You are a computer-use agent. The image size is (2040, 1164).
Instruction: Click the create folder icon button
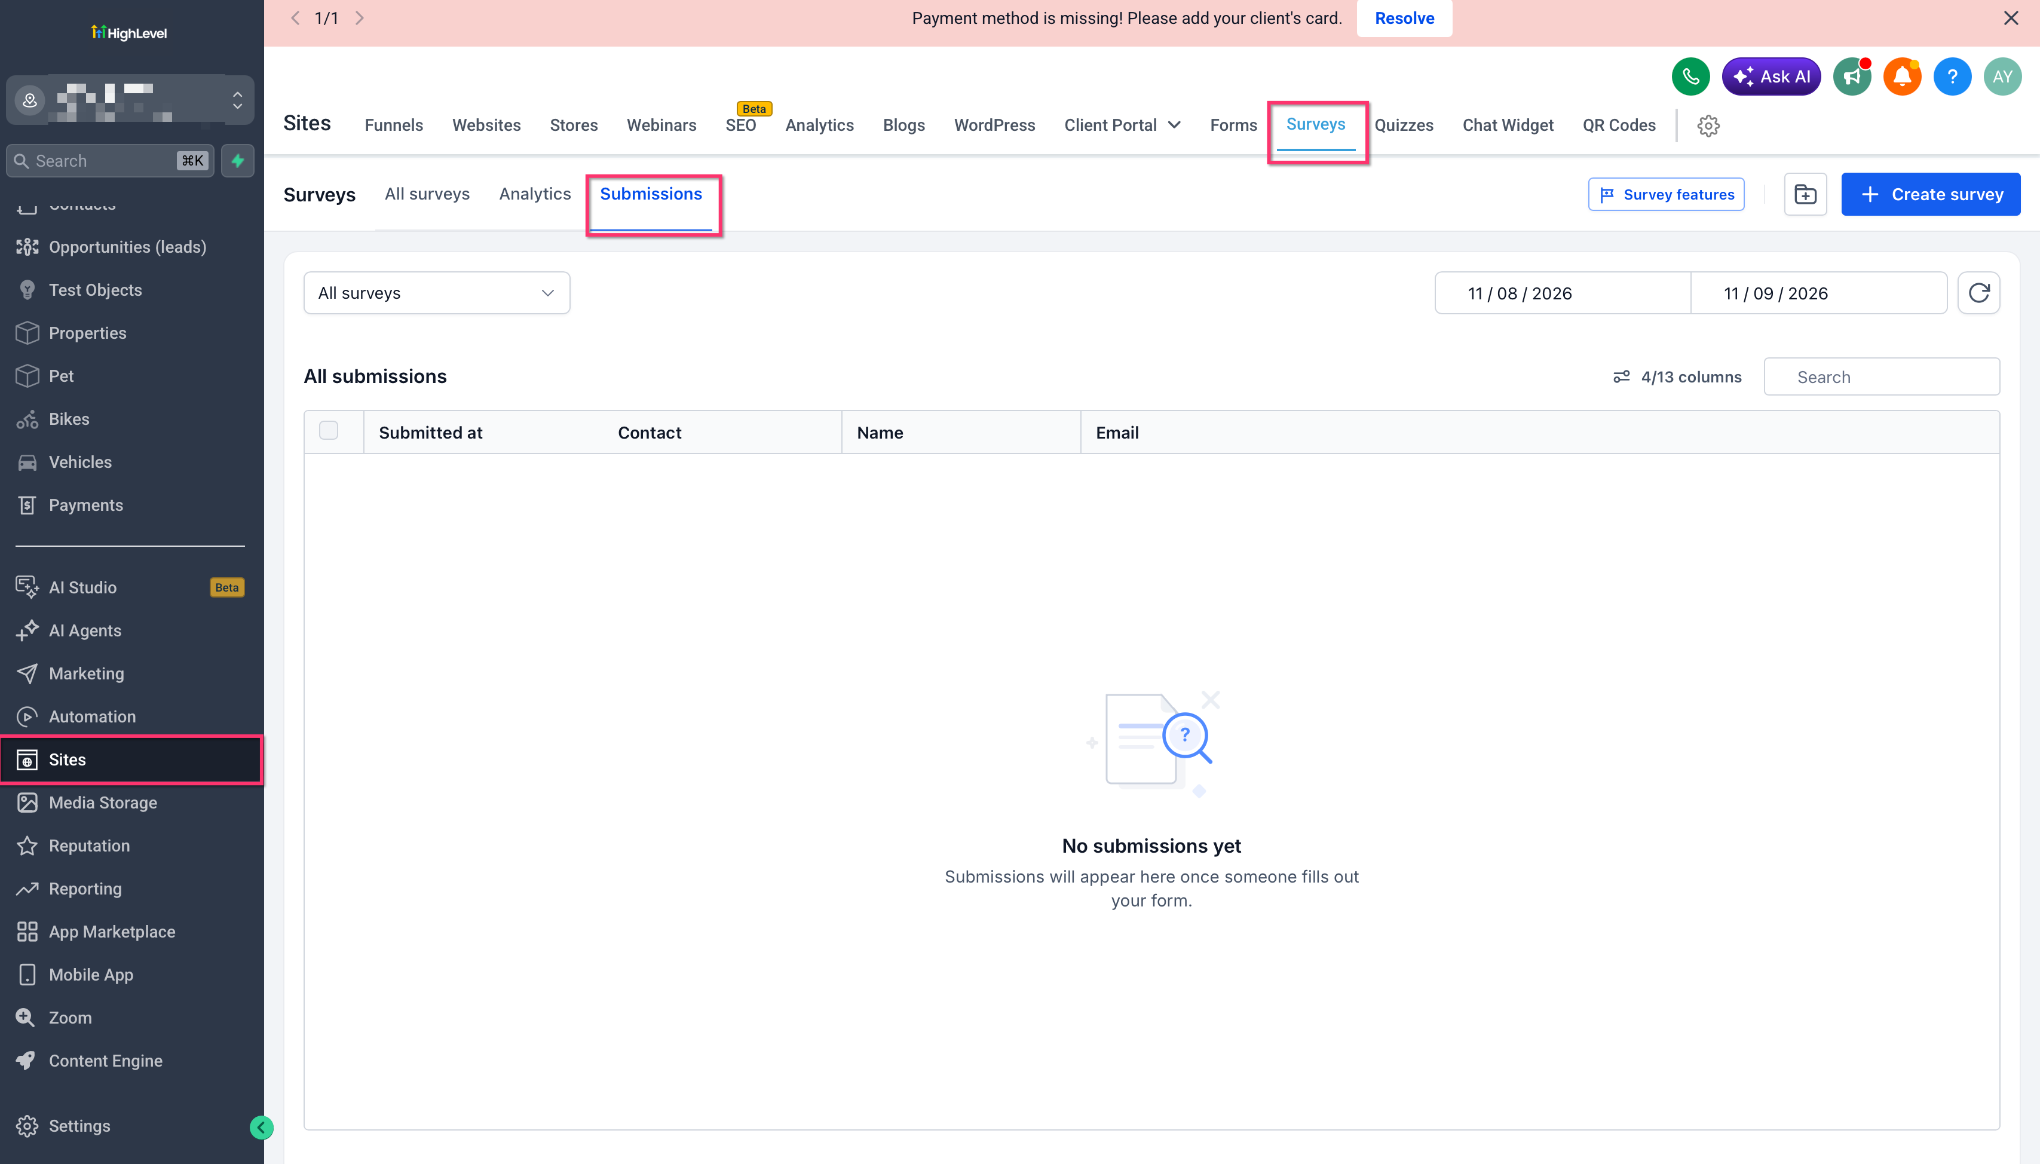[1805, 194]
